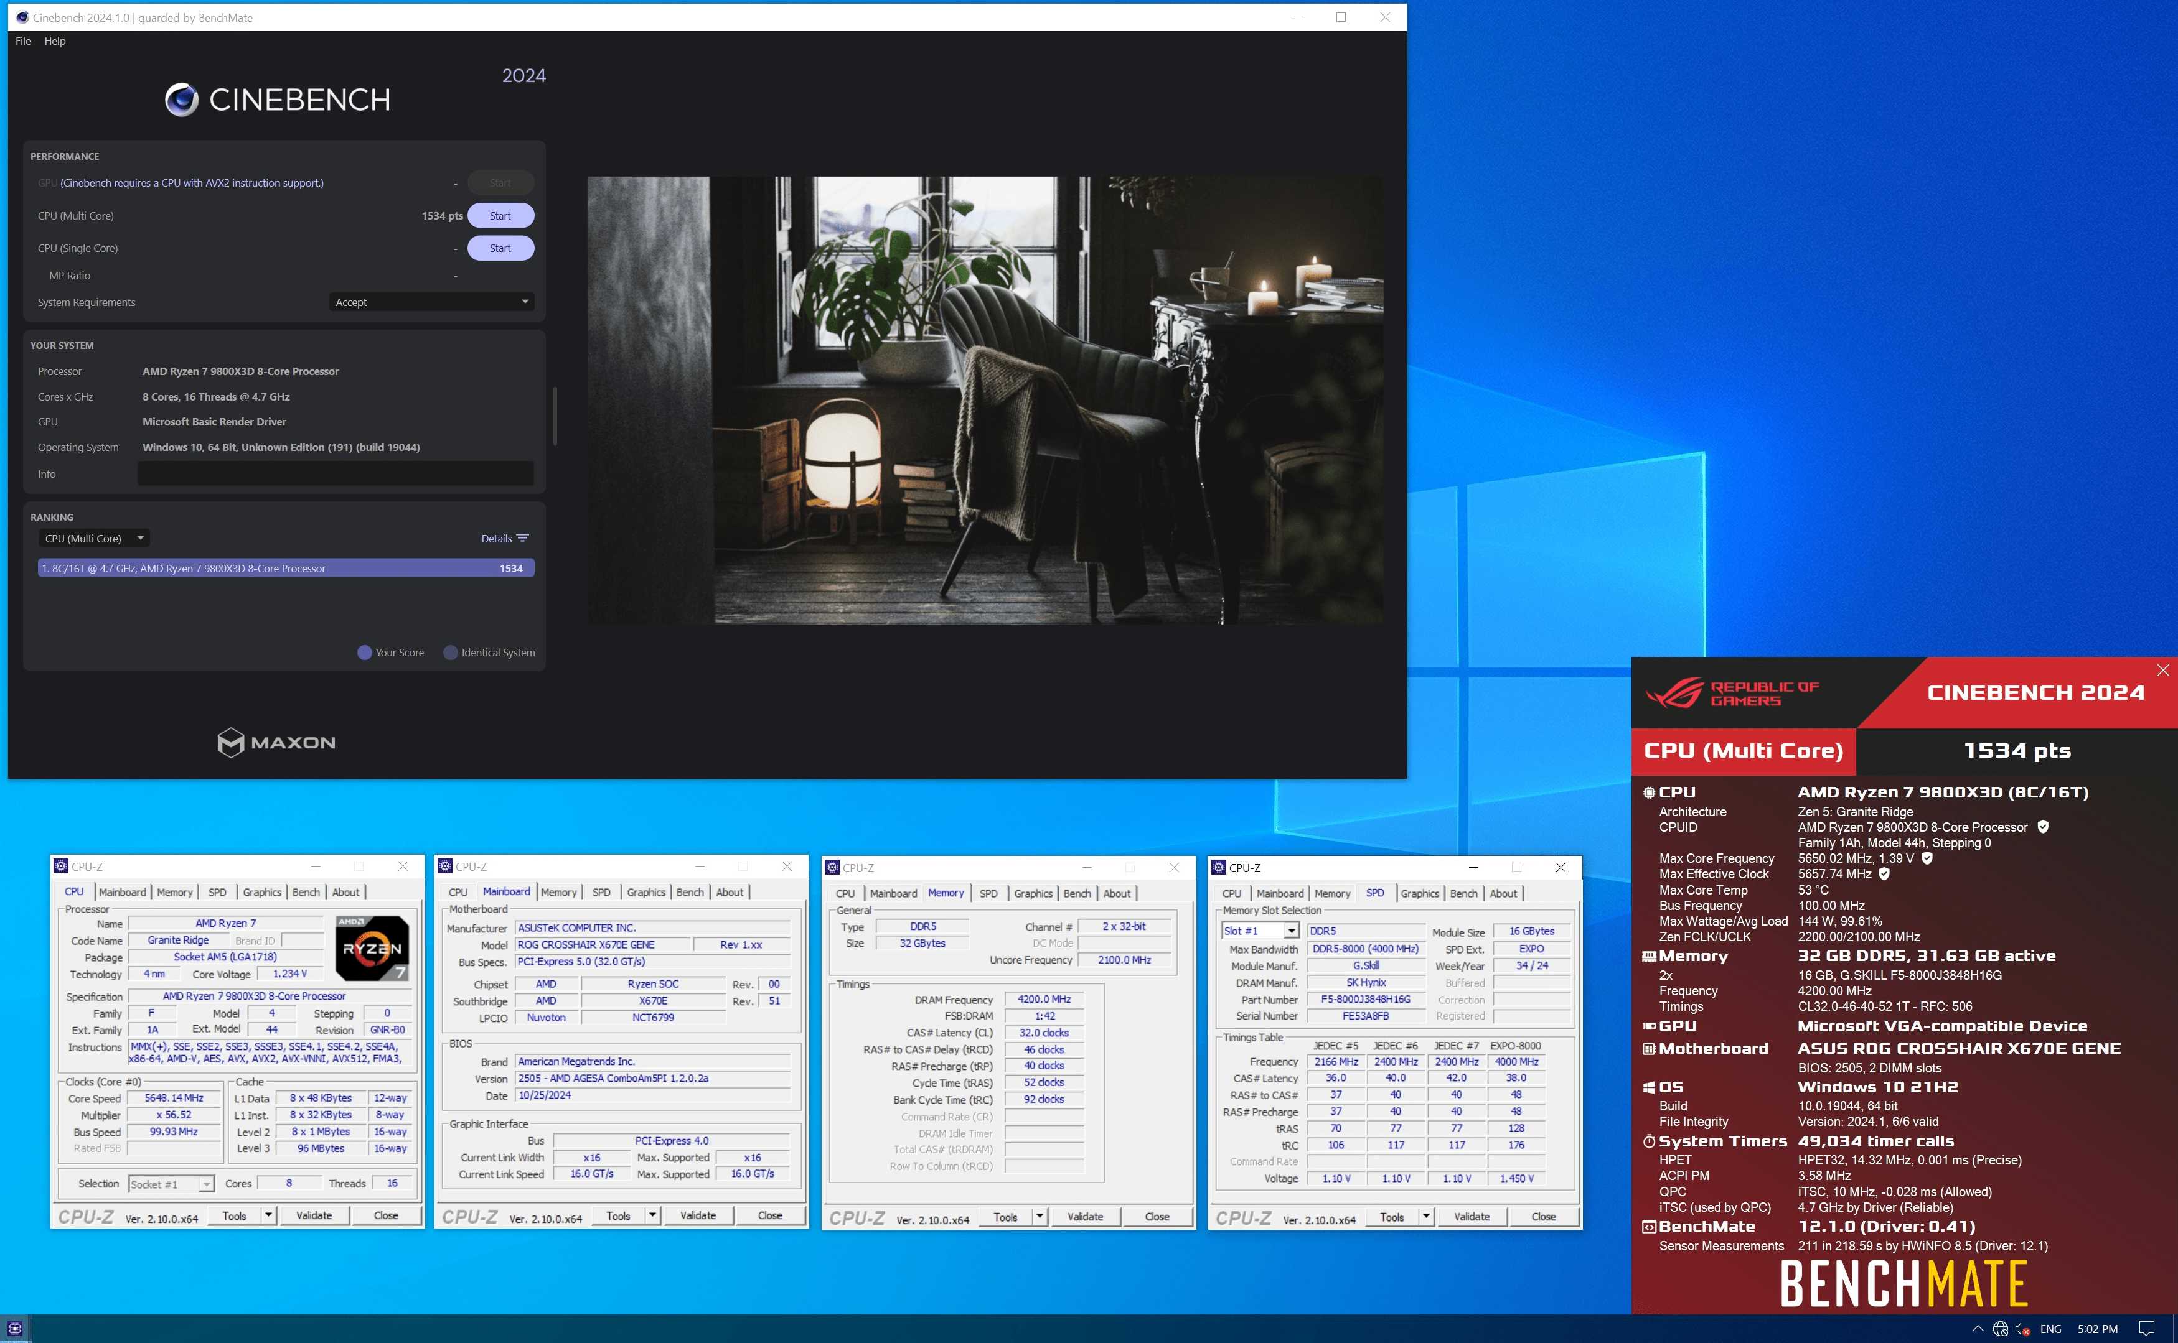Switch to Graphics tab in CPU-Z Mainboard window

[x=646, y=892]
